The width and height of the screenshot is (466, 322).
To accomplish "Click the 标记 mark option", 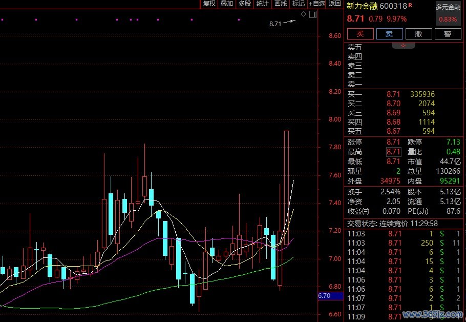I will point(298,4).
